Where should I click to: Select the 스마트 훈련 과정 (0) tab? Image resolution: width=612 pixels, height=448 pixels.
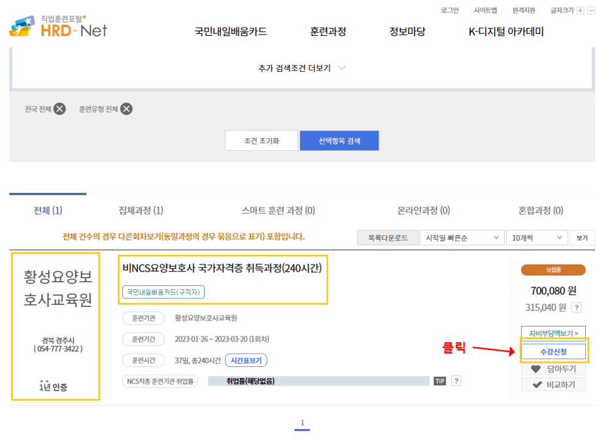pyautogui.click(x=279, y=210)
